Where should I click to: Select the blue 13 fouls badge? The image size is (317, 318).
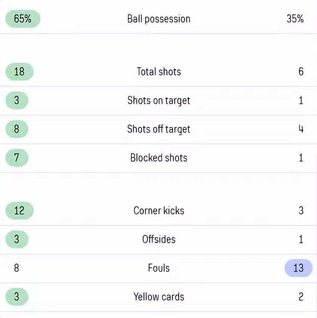pos(299,268)
